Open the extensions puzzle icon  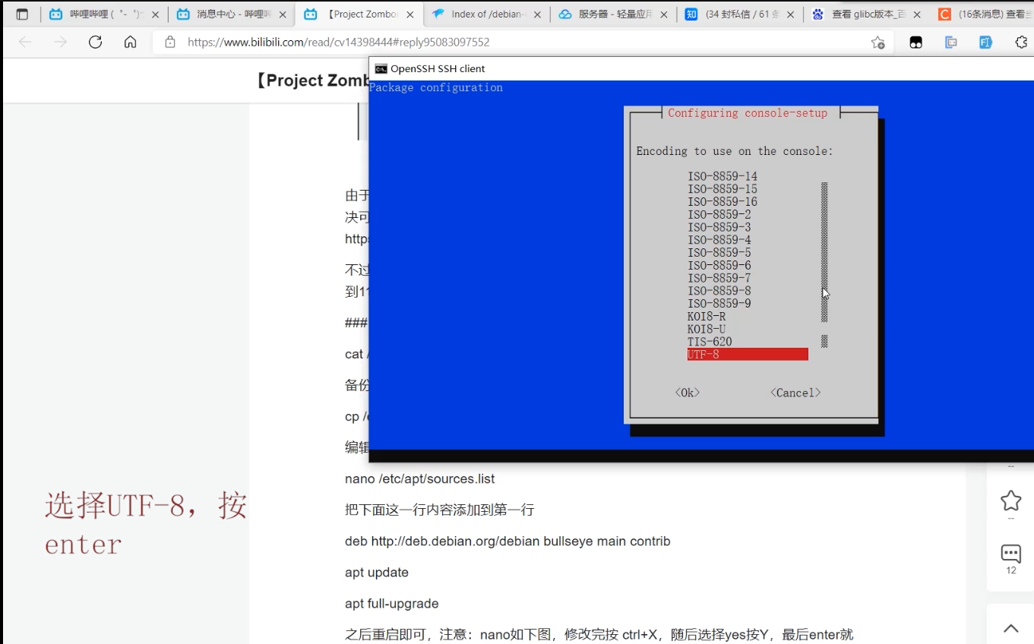(1020, 43)
